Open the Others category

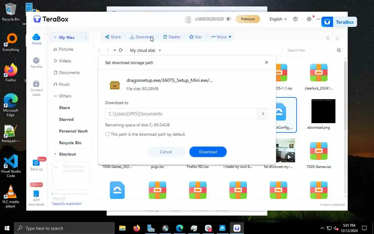(63, 96)
